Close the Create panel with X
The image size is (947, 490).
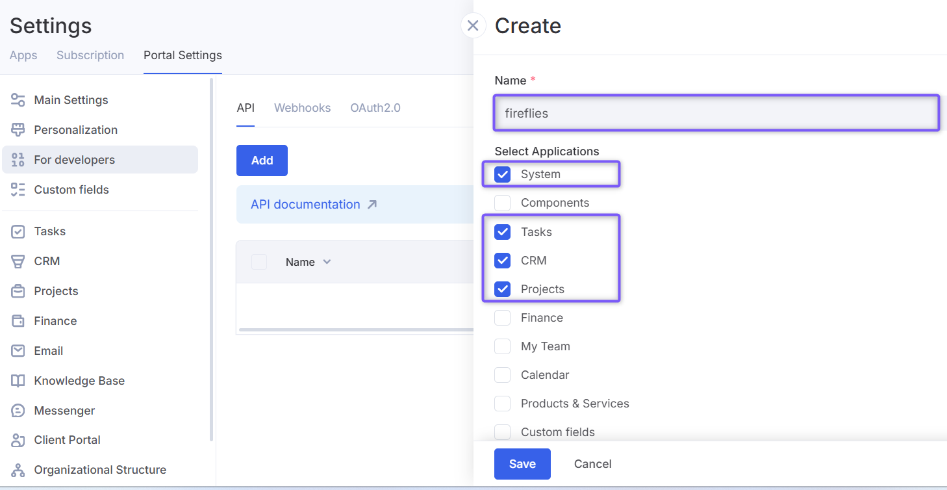(473, 25)
